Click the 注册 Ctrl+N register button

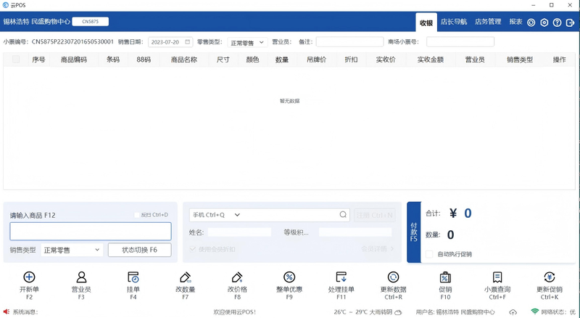(x=374, y=215)
